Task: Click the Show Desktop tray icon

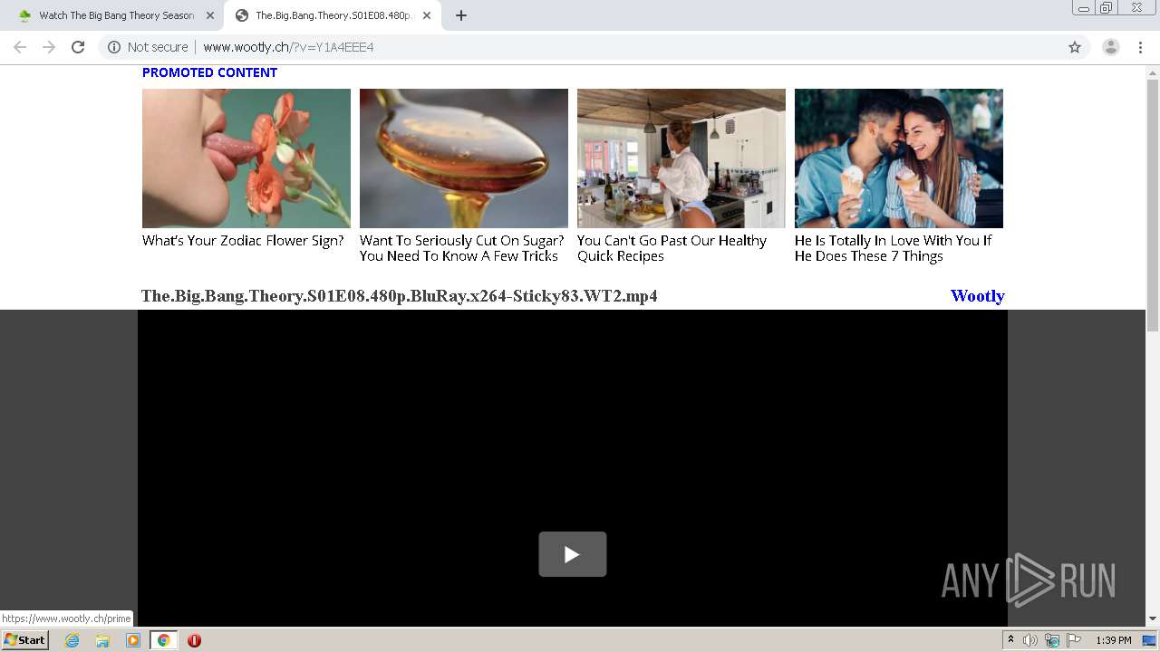Action: click(x=1150, y=640)
